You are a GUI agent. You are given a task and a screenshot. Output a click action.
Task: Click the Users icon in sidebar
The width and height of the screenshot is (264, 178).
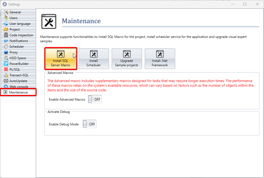6,18
